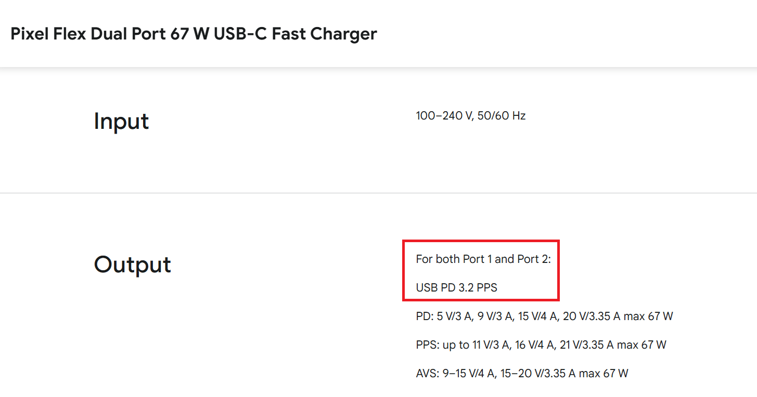The height and width of the screenshot is (397, 757).
Task: Click the "100–240 V" input voltage text
Action: 439,116
